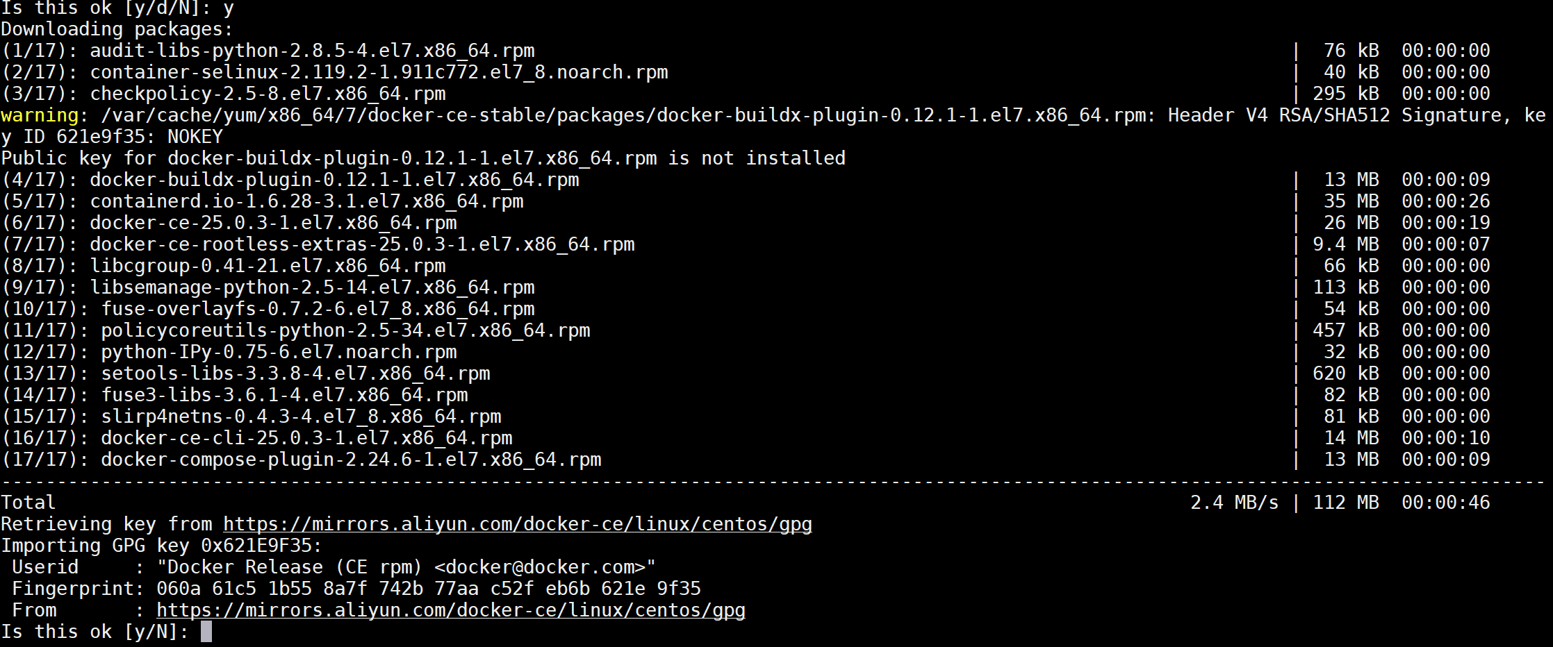Screen dimensions: 1553x647
Task: Click the "Public key for docker-buildx-plugin" message
Action: pyautogui.click(x=423, y=158)
